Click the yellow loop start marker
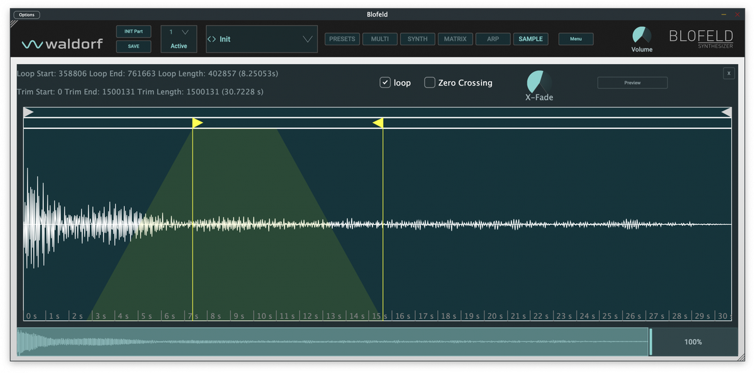The height and width of the screenshot is (373, 755). pyautogui.click(x=197, y=123)
